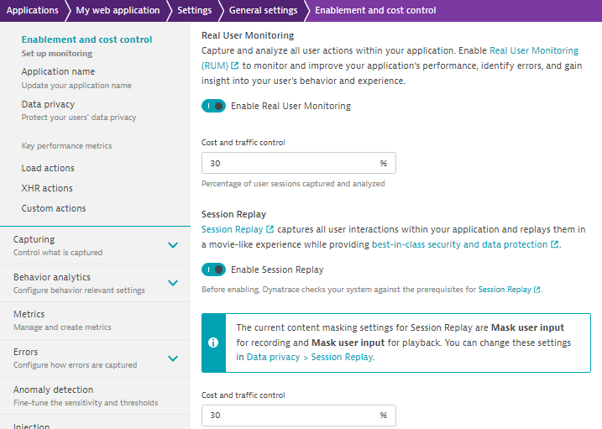Go to My web application breadcrumb

click(x=118, y=10)
